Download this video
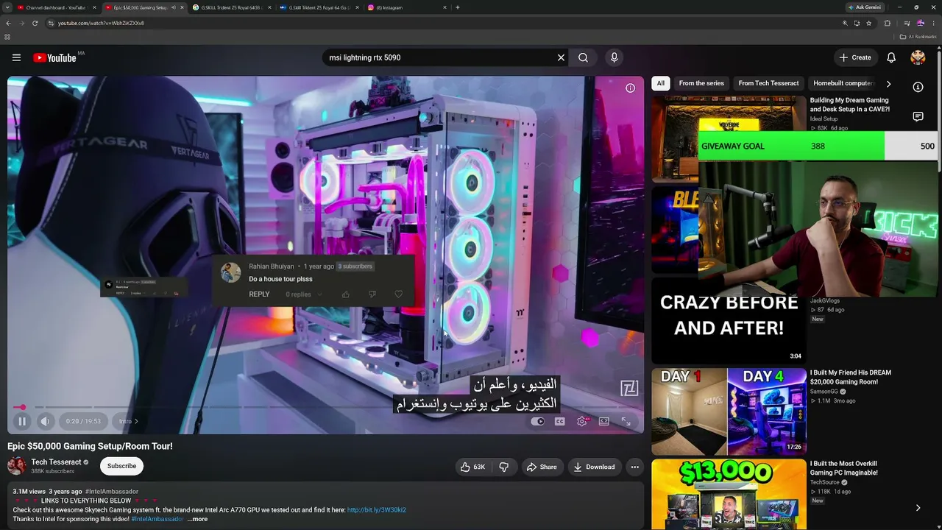The width and height of the screenshot is (942, 530). (595, 467)
